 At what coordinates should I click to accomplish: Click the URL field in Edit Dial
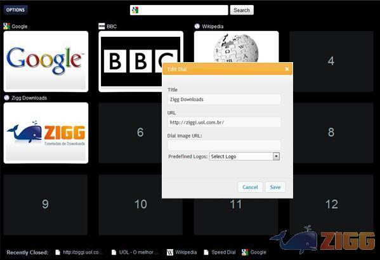click(x=224, y=122)
